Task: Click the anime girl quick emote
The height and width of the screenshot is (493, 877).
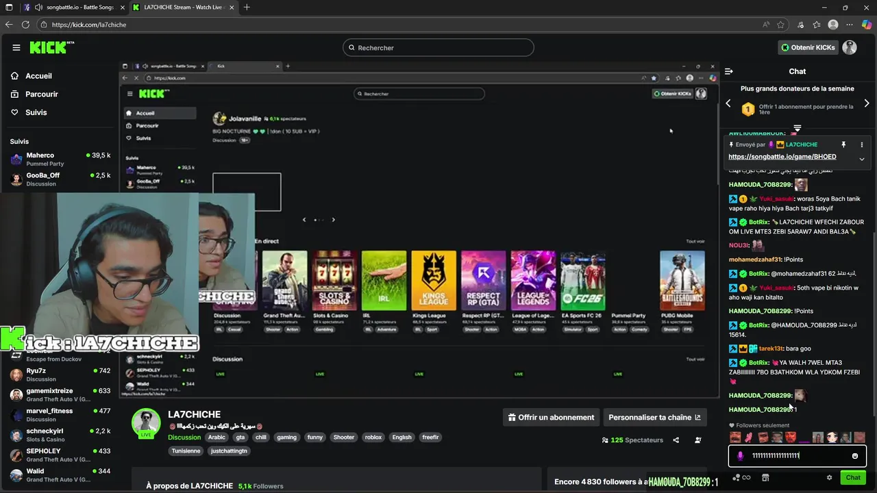Action: (832, 437)
